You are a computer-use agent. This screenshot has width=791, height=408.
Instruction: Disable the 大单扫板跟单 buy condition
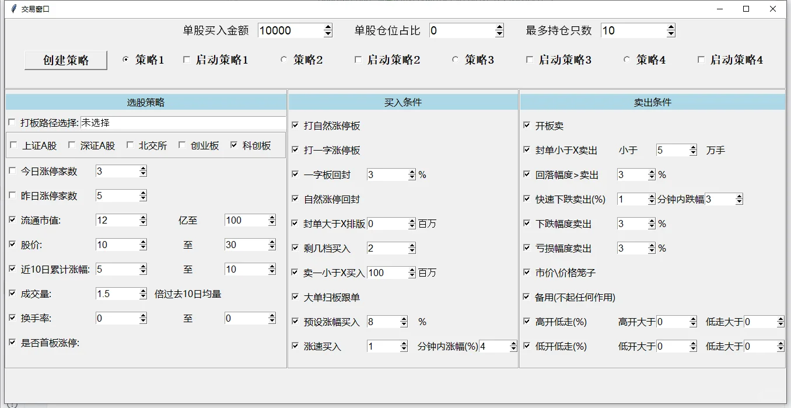pos(295,297)
